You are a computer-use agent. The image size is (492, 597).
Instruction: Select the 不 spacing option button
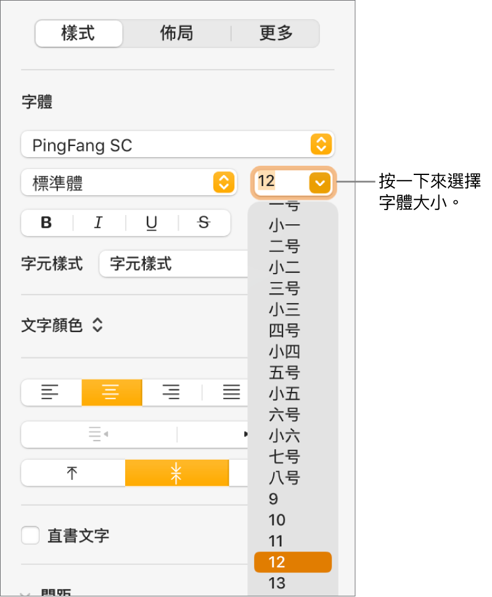point(72,473)
